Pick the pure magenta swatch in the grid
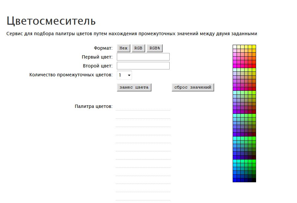 pyautogui.click(x=235, y=66)
